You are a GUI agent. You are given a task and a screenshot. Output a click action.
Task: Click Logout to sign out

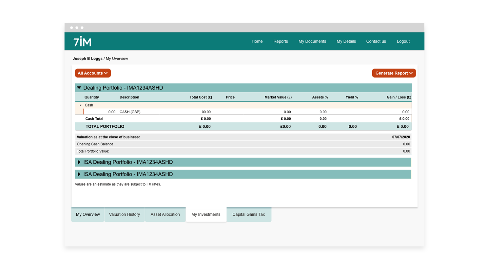[403, 41]
